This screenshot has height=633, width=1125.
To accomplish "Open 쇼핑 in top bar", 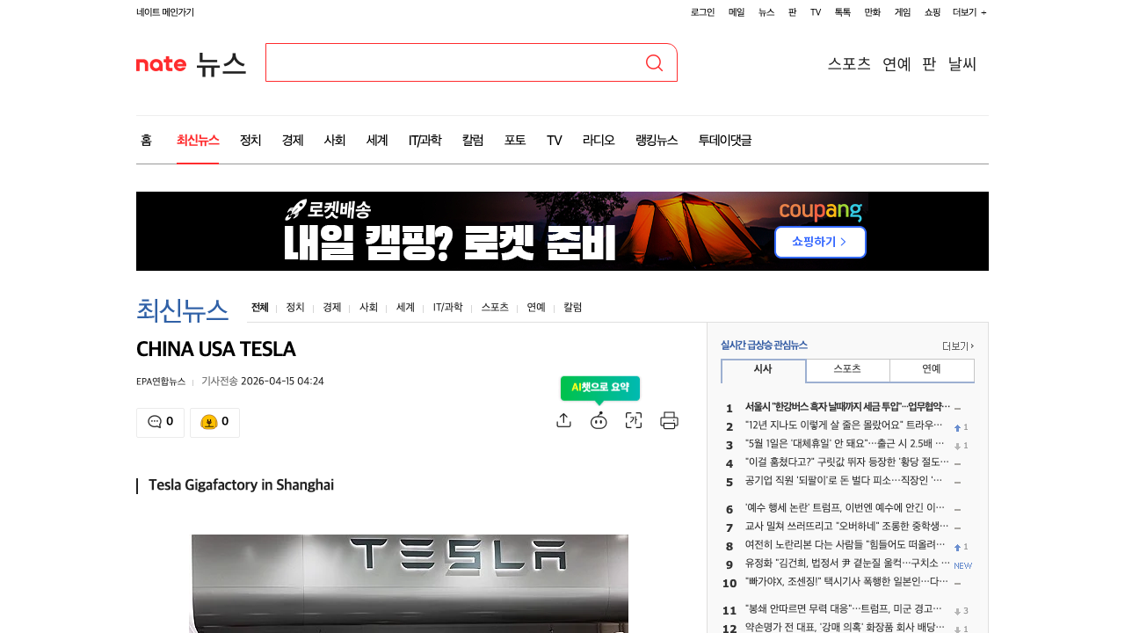I will point(933,12).
